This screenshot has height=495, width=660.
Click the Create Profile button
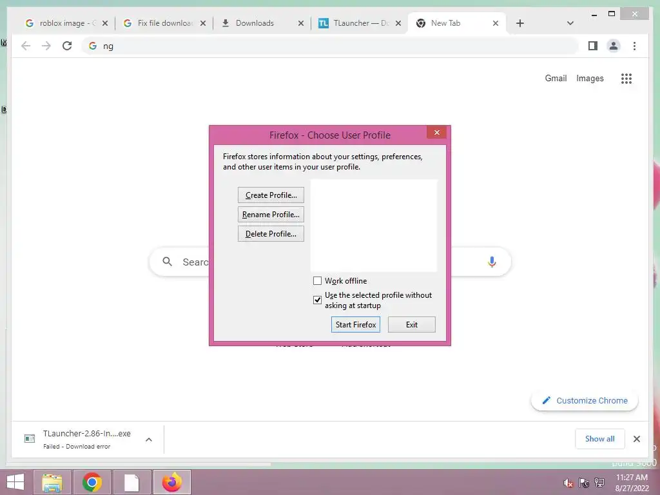coord(271,195)
